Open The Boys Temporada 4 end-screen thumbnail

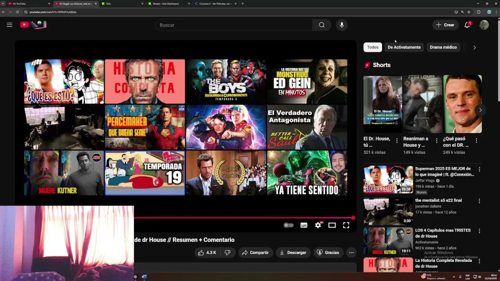(226, 82)
